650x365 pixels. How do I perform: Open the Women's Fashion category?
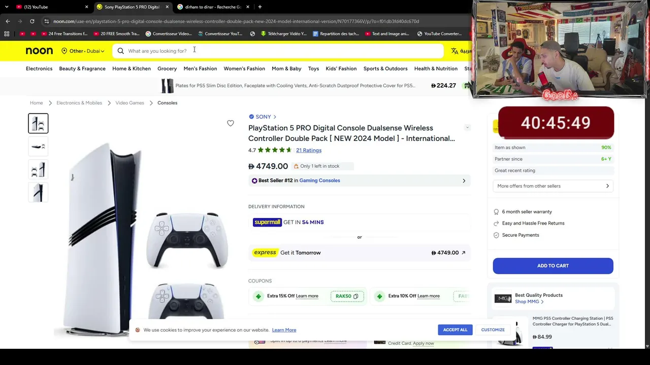(244, 68)
